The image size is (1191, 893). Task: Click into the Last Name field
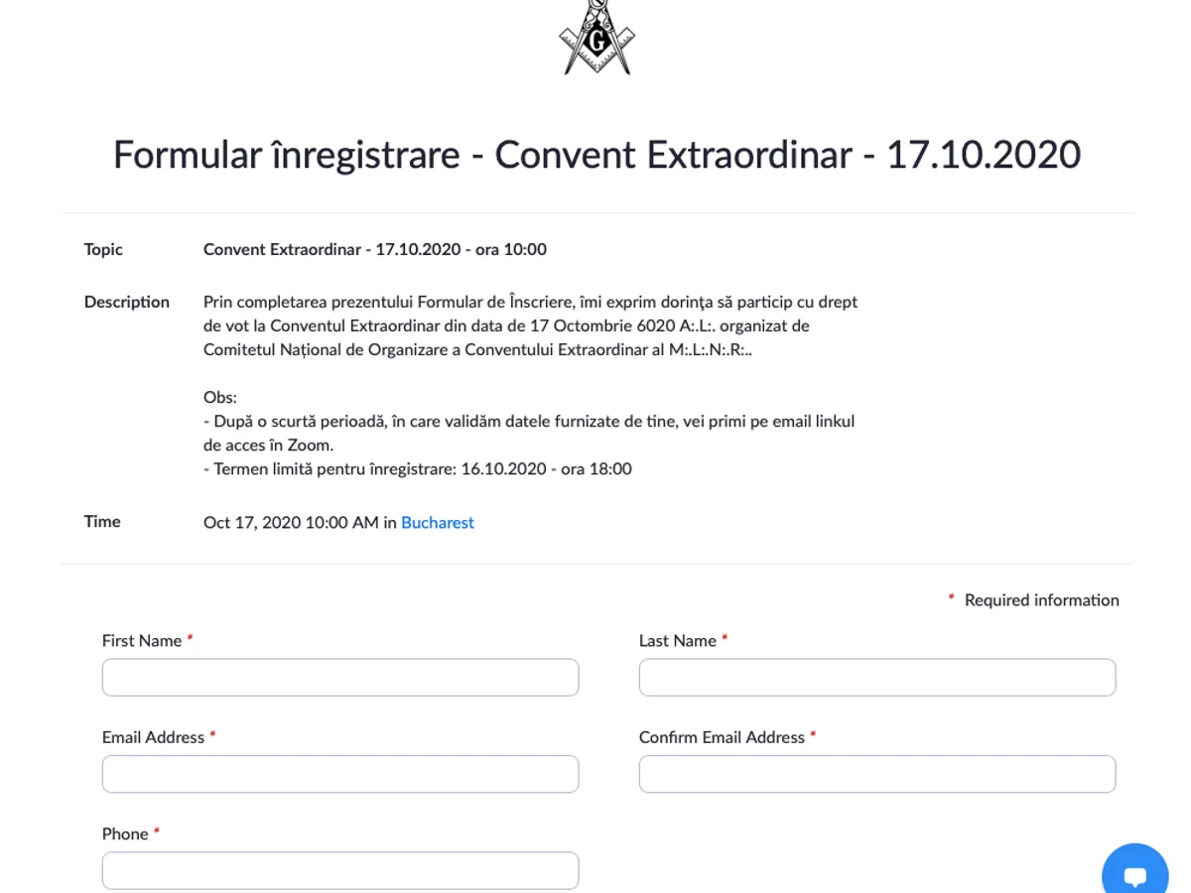pyautogui.click(x=877, y=678)
